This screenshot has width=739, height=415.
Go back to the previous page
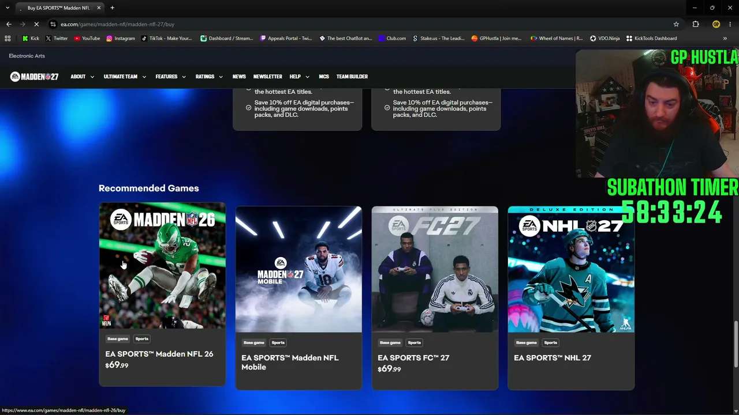click(9, 24)
